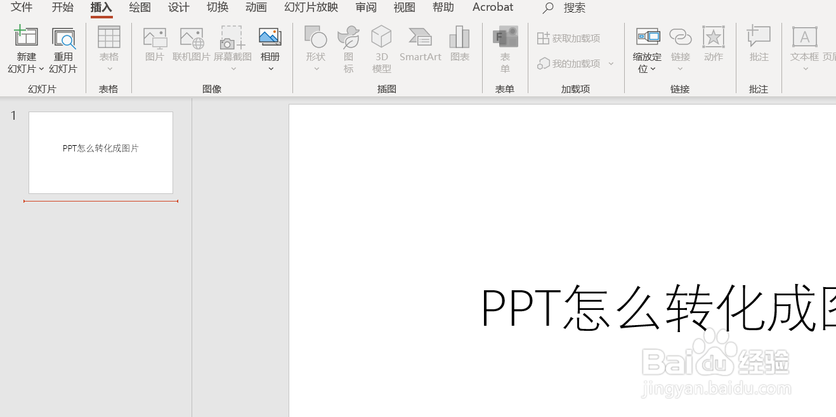Open the 新建幻灯片 dropdown arrow
The width and height of the screenshot is (836, 417).
[41, 69]
